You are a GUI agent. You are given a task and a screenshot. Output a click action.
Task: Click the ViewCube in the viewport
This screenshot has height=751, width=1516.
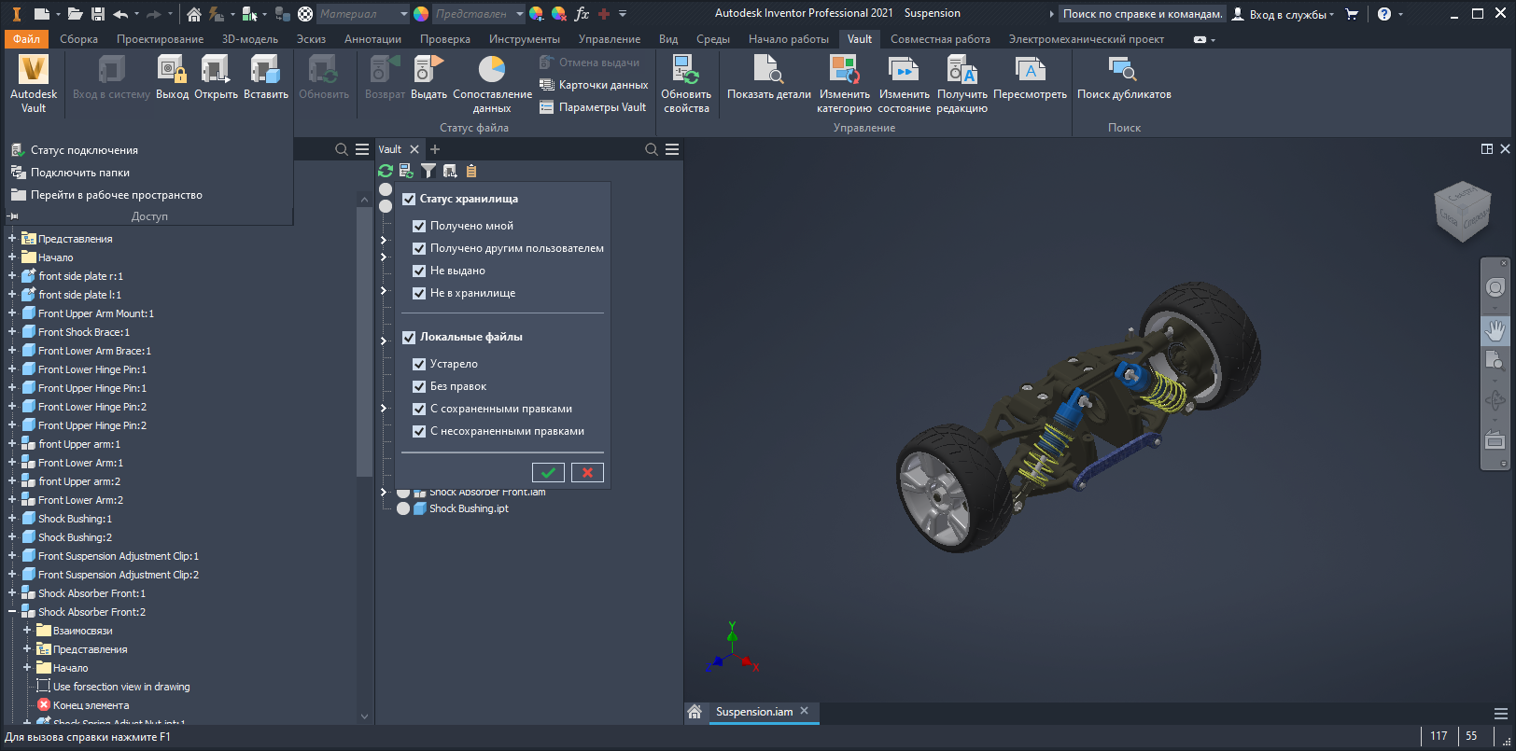(x=1462, y=211)
